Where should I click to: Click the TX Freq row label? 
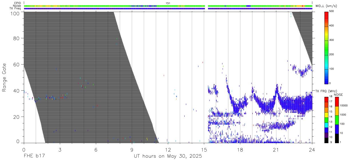click(x=15, y=8)
